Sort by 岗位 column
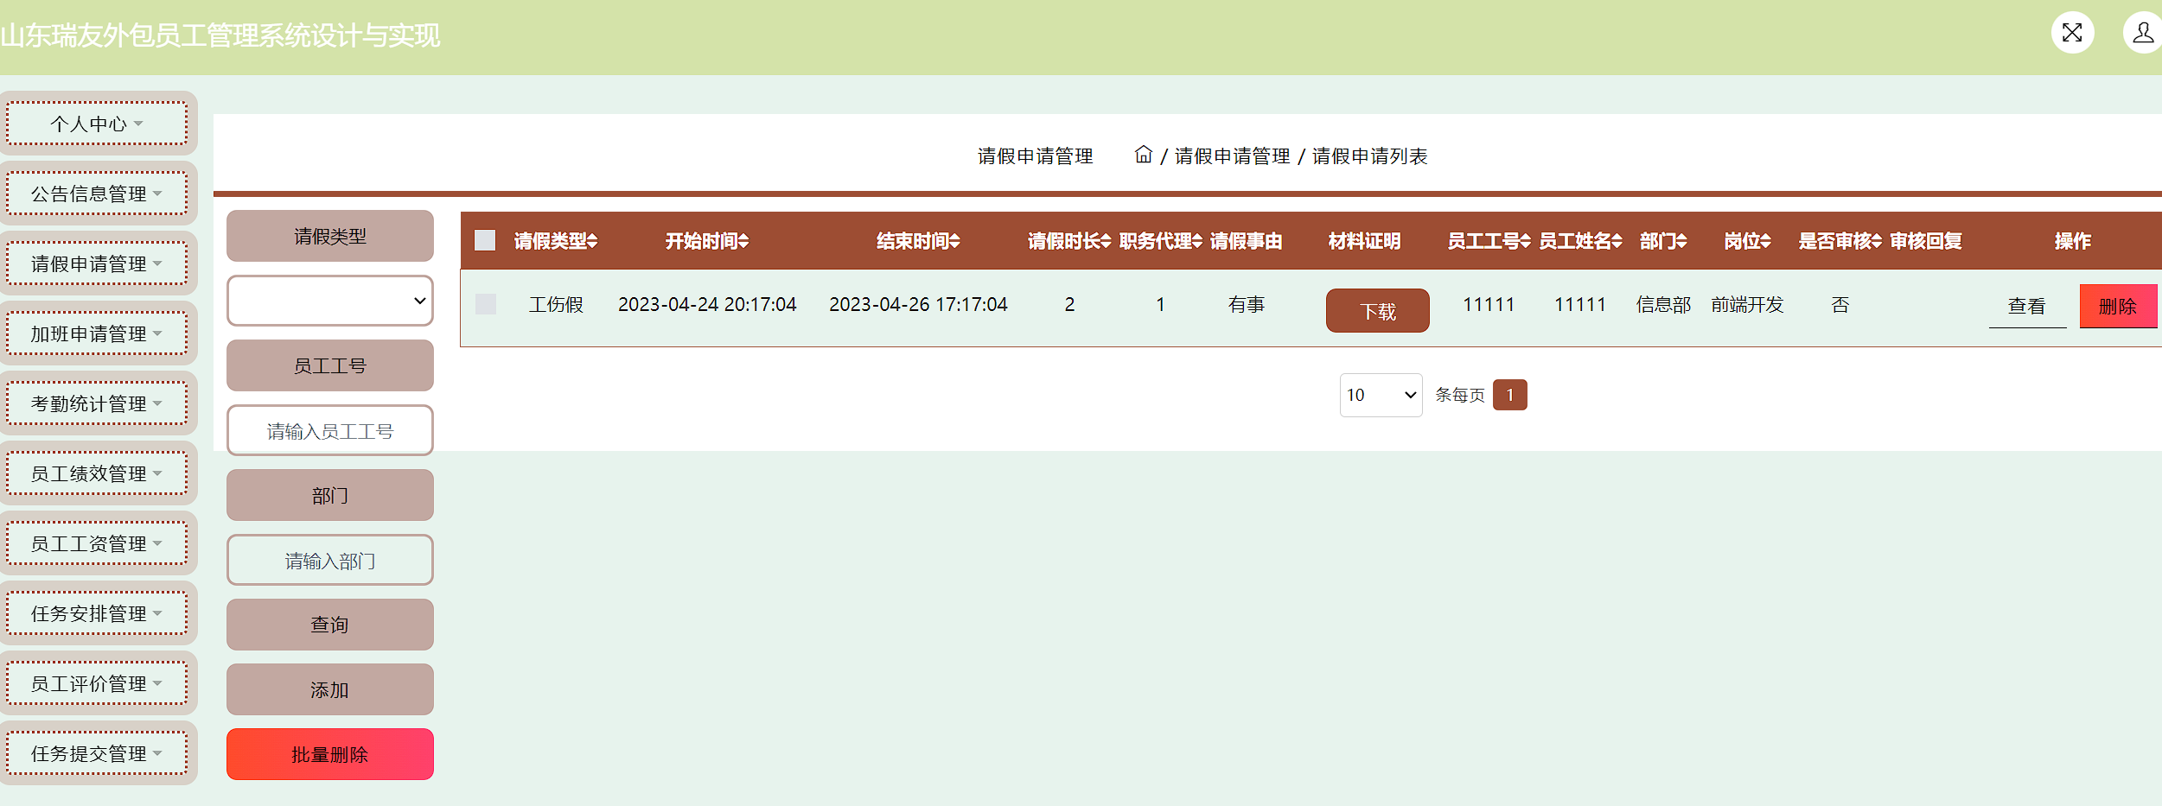The image size is (2162, 806). (x=1747, y=241)
